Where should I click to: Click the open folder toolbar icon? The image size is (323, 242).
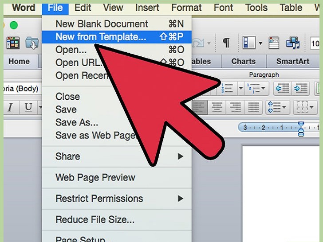click(x=32, y=43)
